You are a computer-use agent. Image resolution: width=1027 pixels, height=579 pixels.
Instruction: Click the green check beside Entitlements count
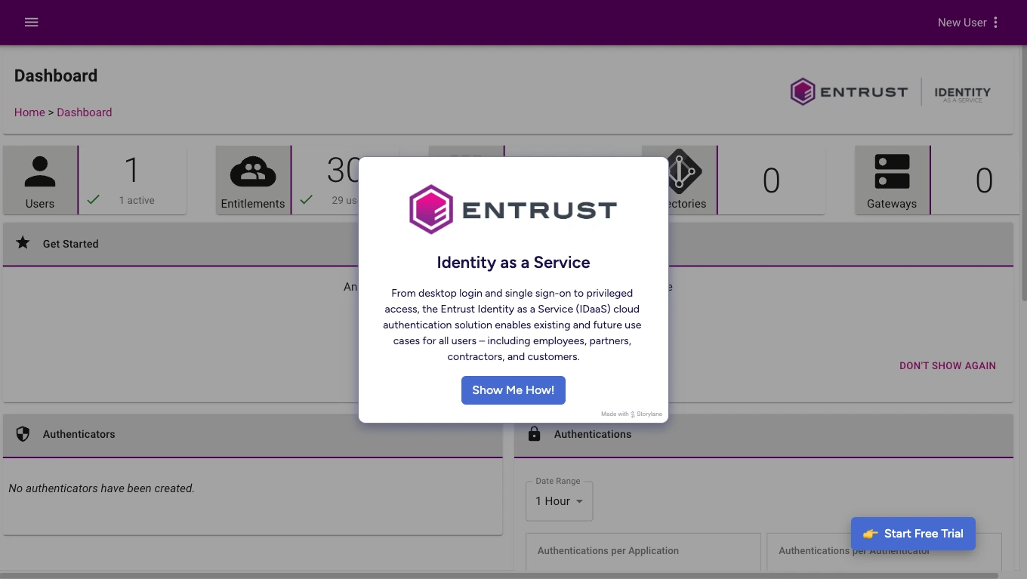tap(306, 200)
